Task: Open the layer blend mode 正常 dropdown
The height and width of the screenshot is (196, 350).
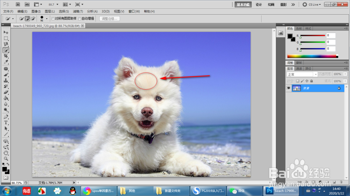Action: pos(302,74)
